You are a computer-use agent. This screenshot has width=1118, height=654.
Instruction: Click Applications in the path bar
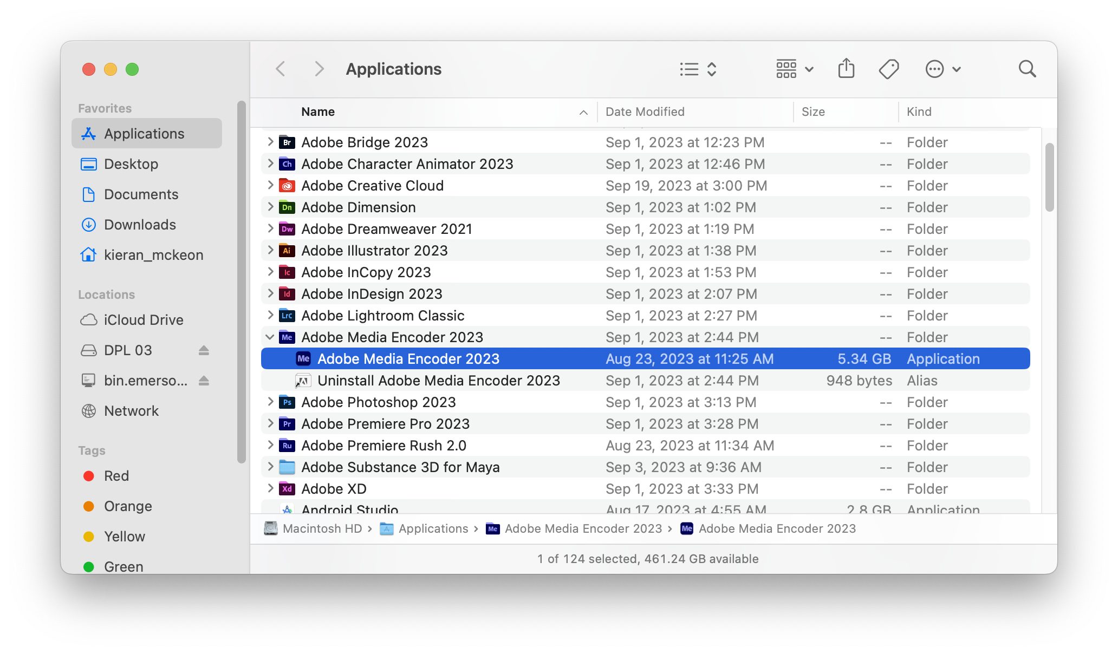424,529
